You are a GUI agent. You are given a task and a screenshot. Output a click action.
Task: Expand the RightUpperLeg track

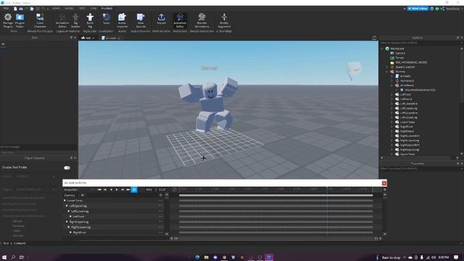(x=67, y=222)
